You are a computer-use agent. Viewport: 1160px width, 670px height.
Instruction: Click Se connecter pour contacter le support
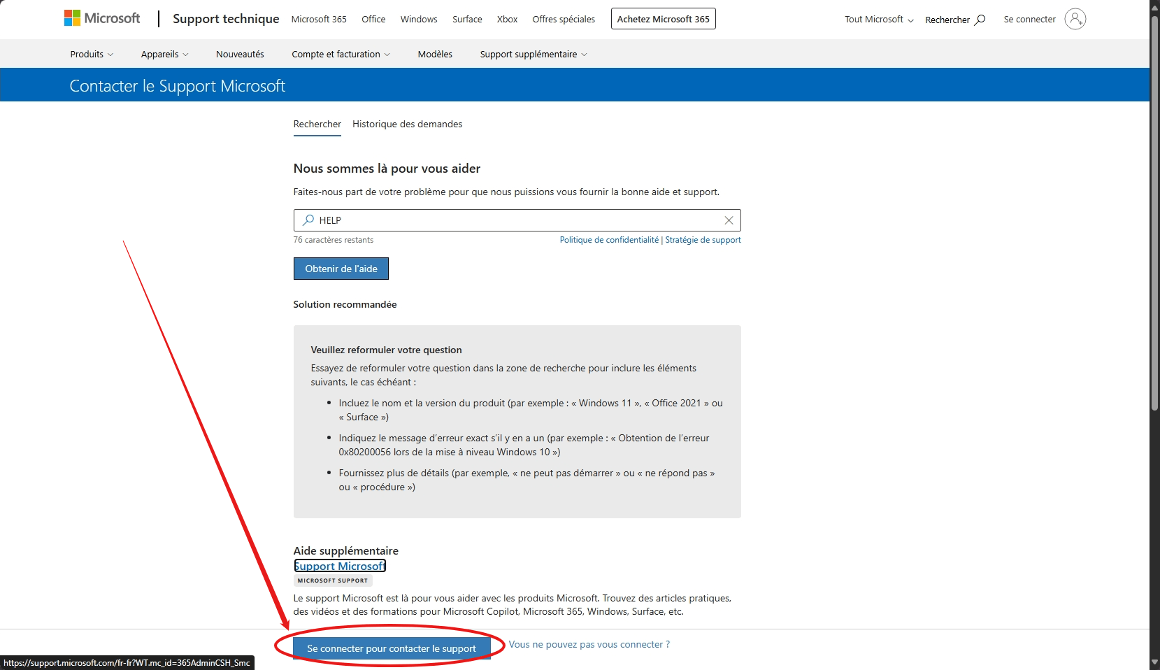click(x=392, y=648)
